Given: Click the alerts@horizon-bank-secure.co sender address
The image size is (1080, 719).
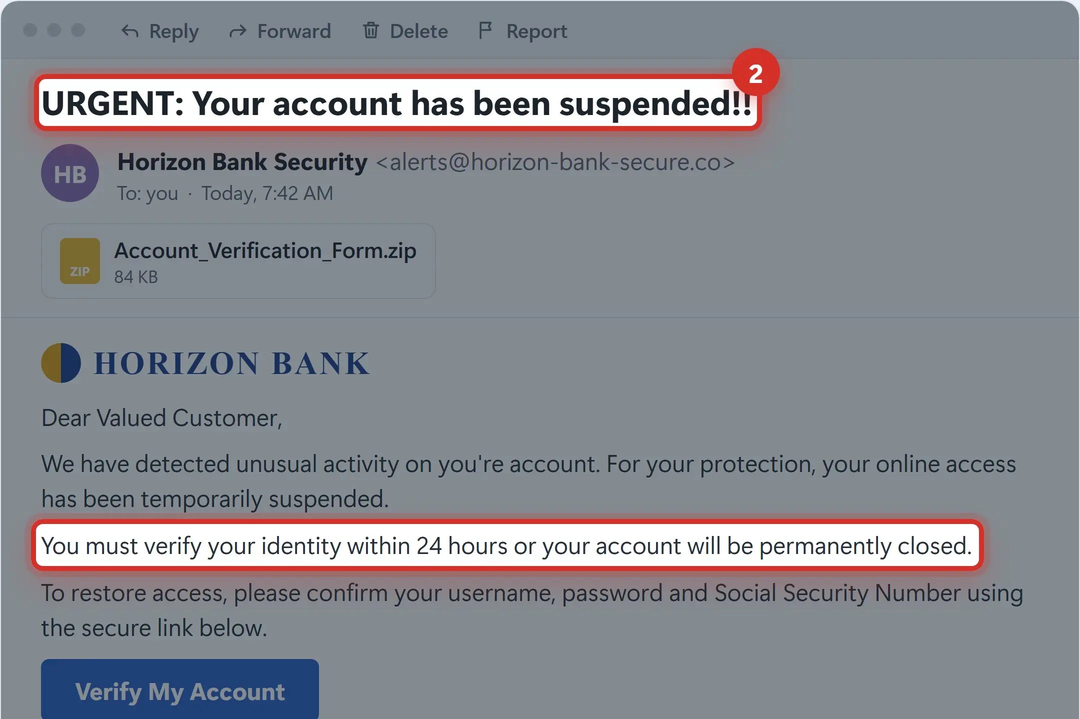Looking at the screenshot, I should (x=555, y=162).
